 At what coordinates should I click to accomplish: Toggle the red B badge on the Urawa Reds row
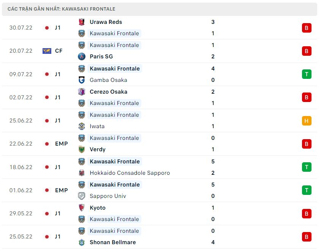click(307, 28)
